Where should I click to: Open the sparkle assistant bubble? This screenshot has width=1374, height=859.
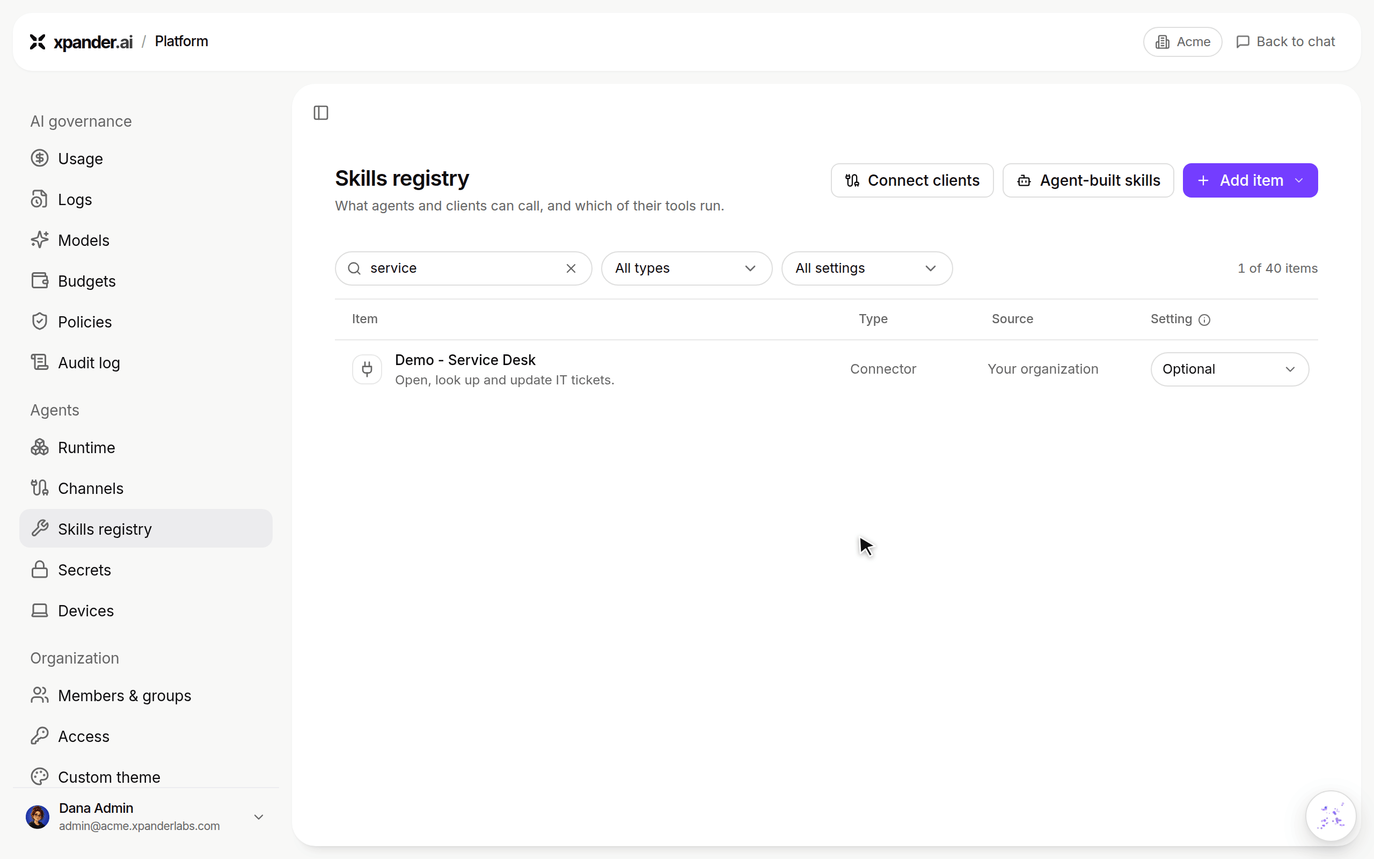click(1331, 816)
